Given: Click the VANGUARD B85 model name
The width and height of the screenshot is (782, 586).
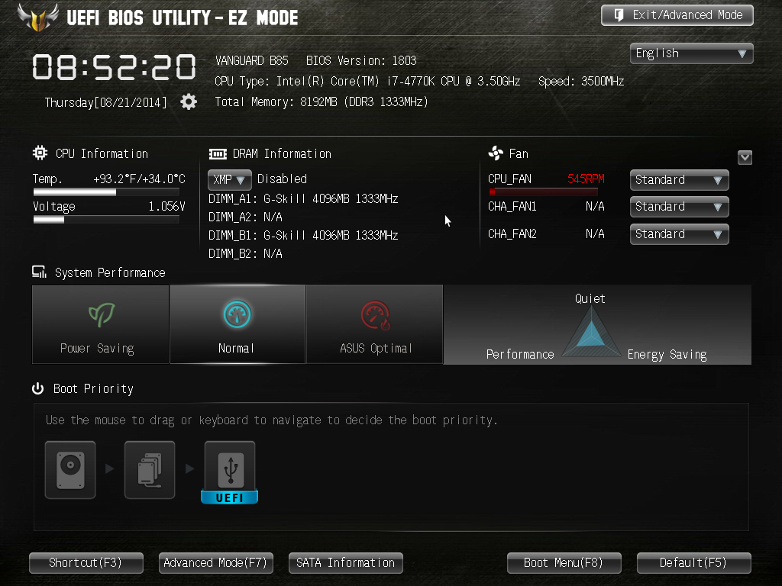Looking at the screenshot, I should point(252,61).
